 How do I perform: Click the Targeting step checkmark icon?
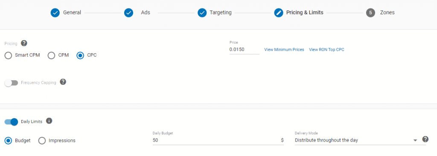(202, 13)
